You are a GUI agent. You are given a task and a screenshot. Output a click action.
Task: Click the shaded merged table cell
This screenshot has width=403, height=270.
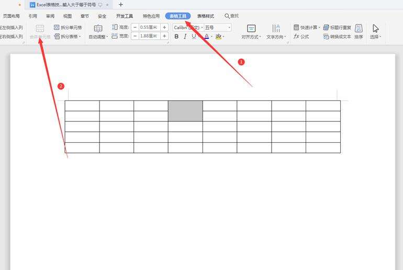pos(185,111)
